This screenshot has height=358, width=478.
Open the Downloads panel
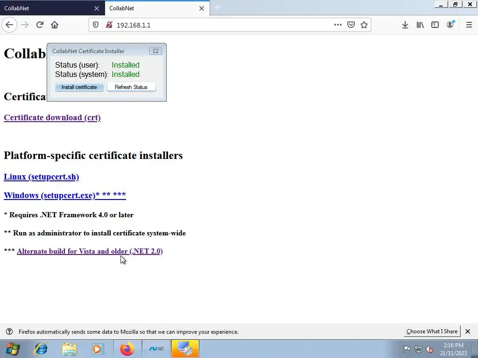pos(405,25)
